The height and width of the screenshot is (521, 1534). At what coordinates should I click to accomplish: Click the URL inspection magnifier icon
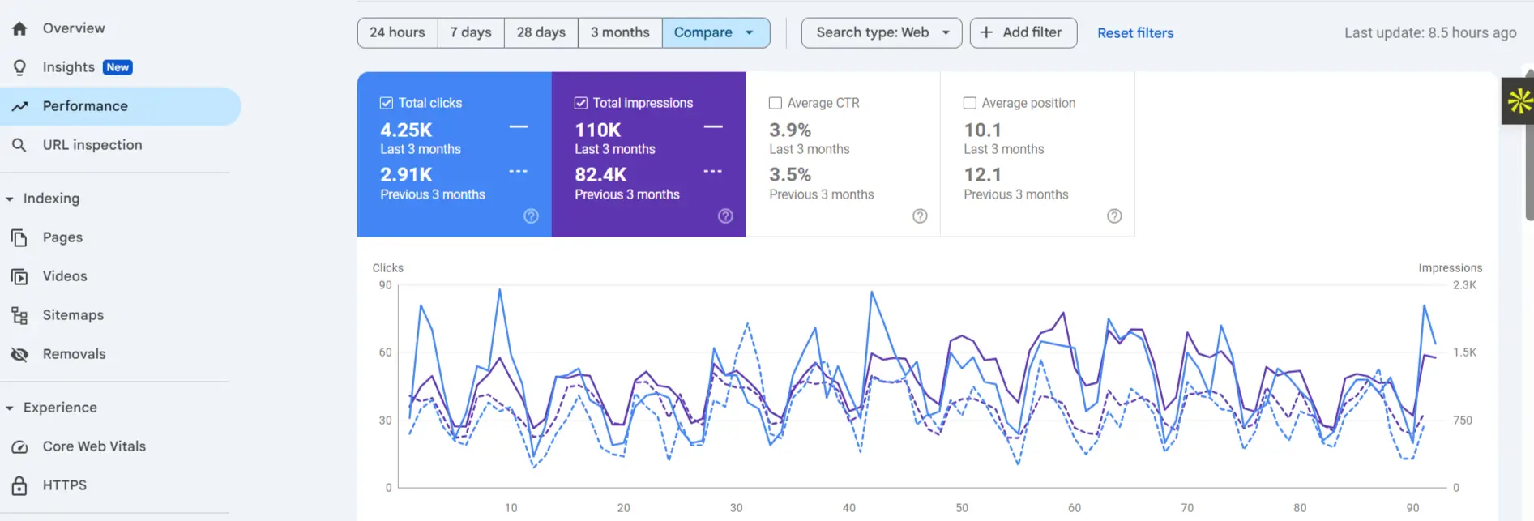coord(19,145)
